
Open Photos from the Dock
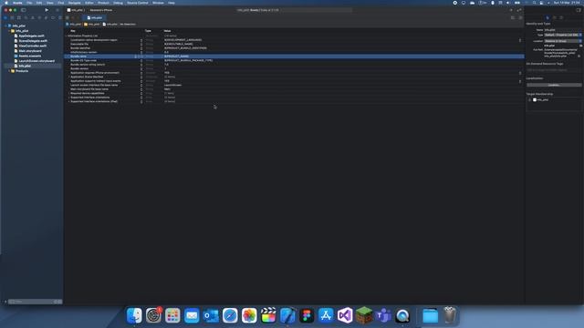click(x=249, y=315)
